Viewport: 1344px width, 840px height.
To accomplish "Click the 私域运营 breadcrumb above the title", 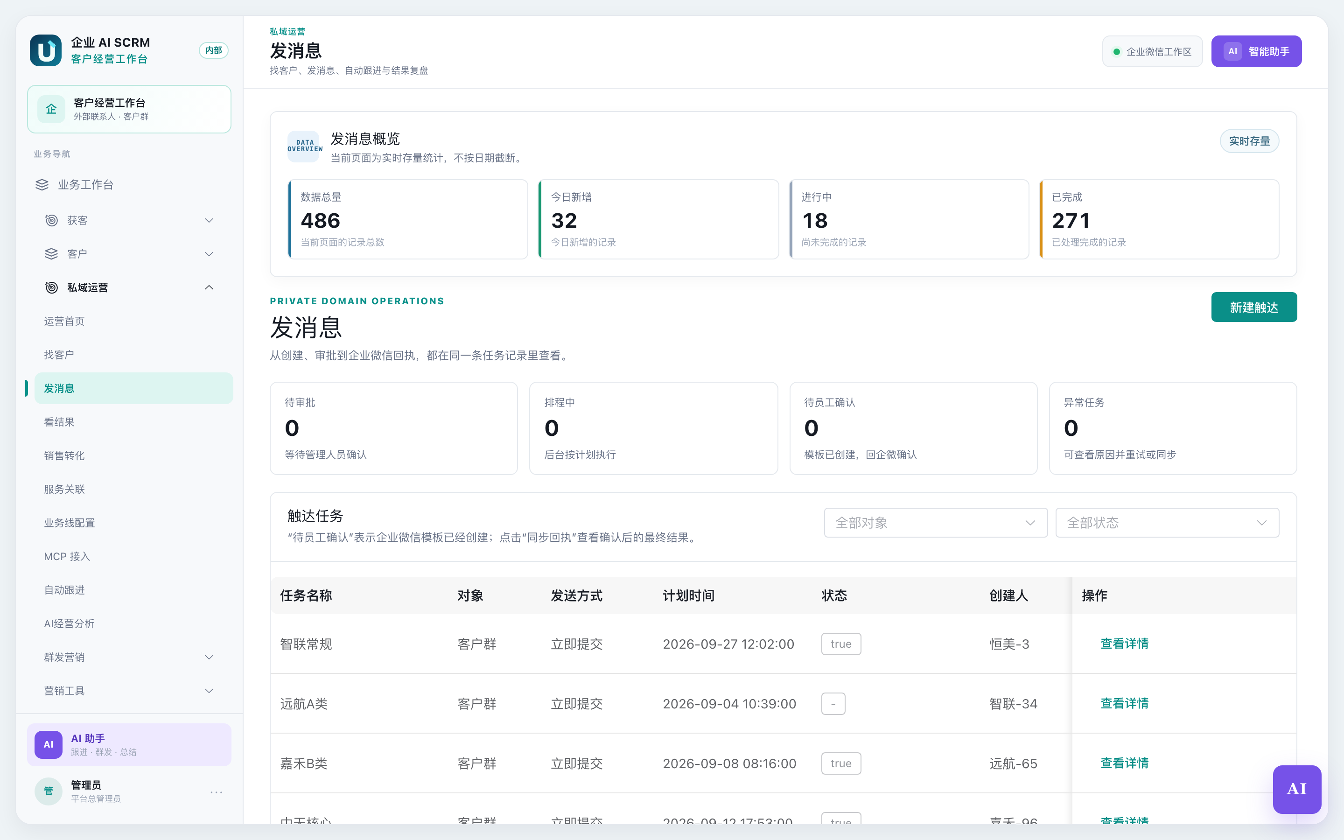I will click(287, 31).
